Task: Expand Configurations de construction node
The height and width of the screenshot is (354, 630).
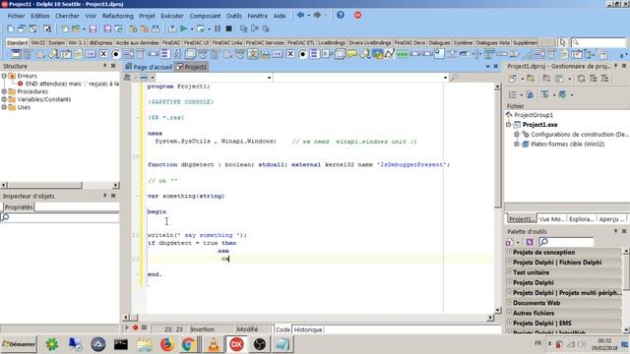Action: [517, 135]
